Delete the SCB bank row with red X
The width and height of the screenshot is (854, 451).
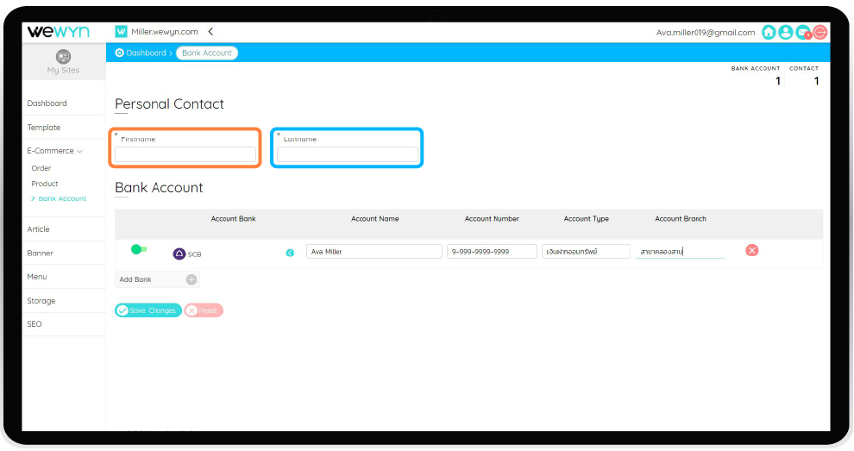pos(751,251)
